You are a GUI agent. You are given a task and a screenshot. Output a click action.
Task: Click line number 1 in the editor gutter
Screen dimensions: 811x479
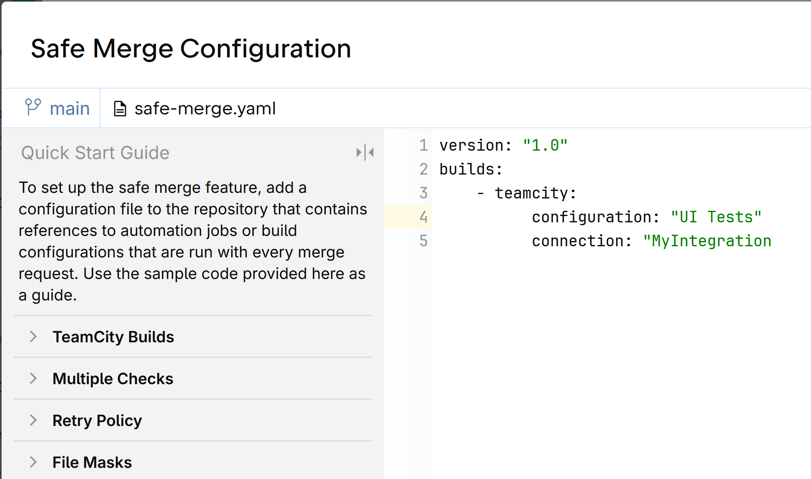pyautogui.click(x=423, y=145)
